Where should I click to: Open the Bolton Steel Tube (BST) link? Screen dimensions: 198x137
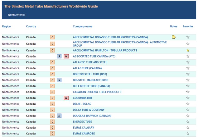click(90, 74)
